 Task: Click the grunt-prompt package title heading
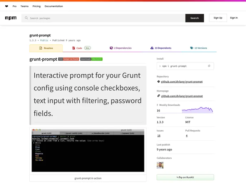(40, 35)
